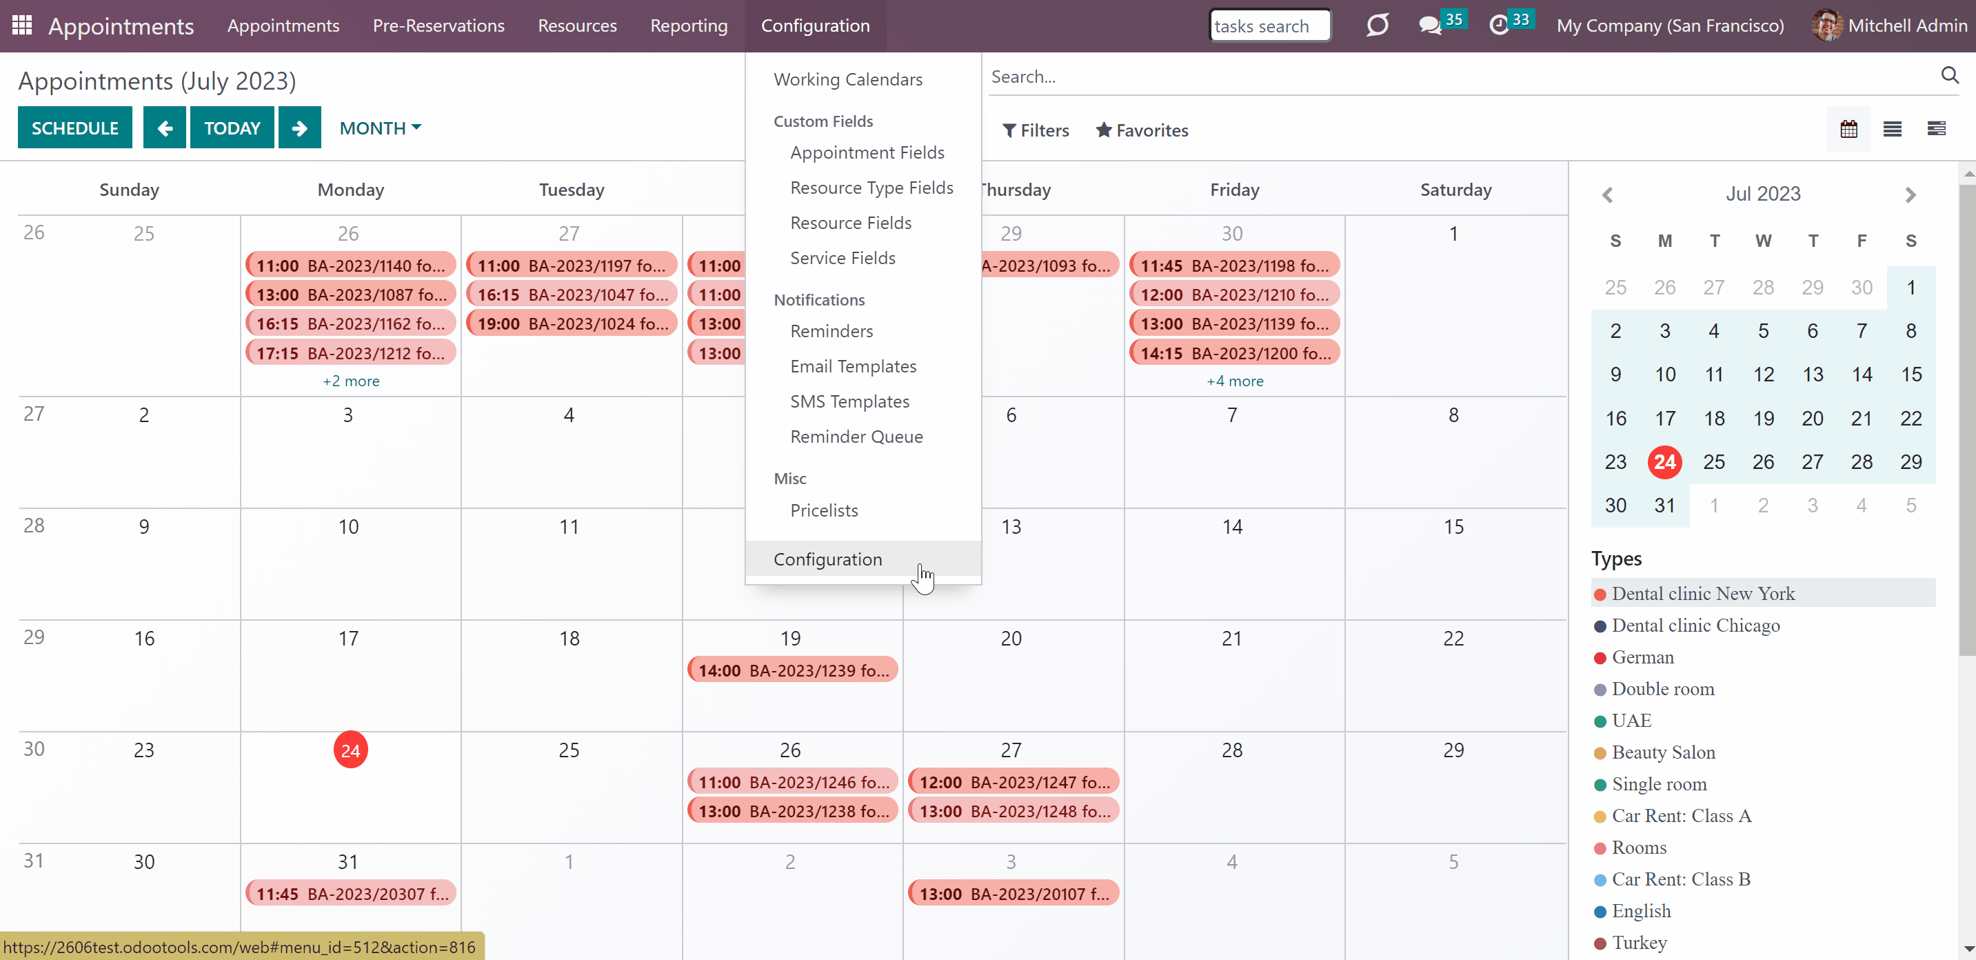Expand the MONTH scale dropdown
Viewport: 1976px width, 960px height.
(381, 128)
